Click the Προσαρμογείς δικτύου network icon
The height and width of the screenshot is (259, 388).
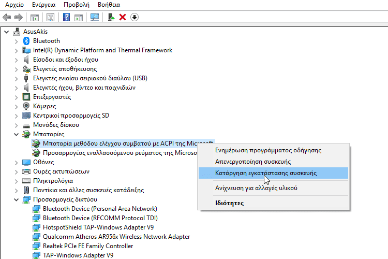(x=26, y=199)
